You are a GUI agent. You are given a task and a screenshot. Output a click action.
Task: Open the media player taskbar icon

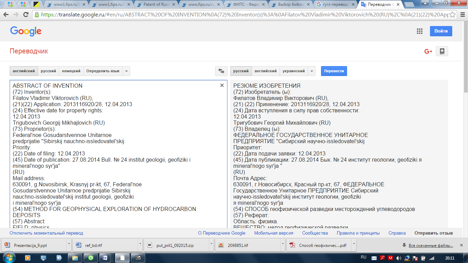tap(28, 258)
